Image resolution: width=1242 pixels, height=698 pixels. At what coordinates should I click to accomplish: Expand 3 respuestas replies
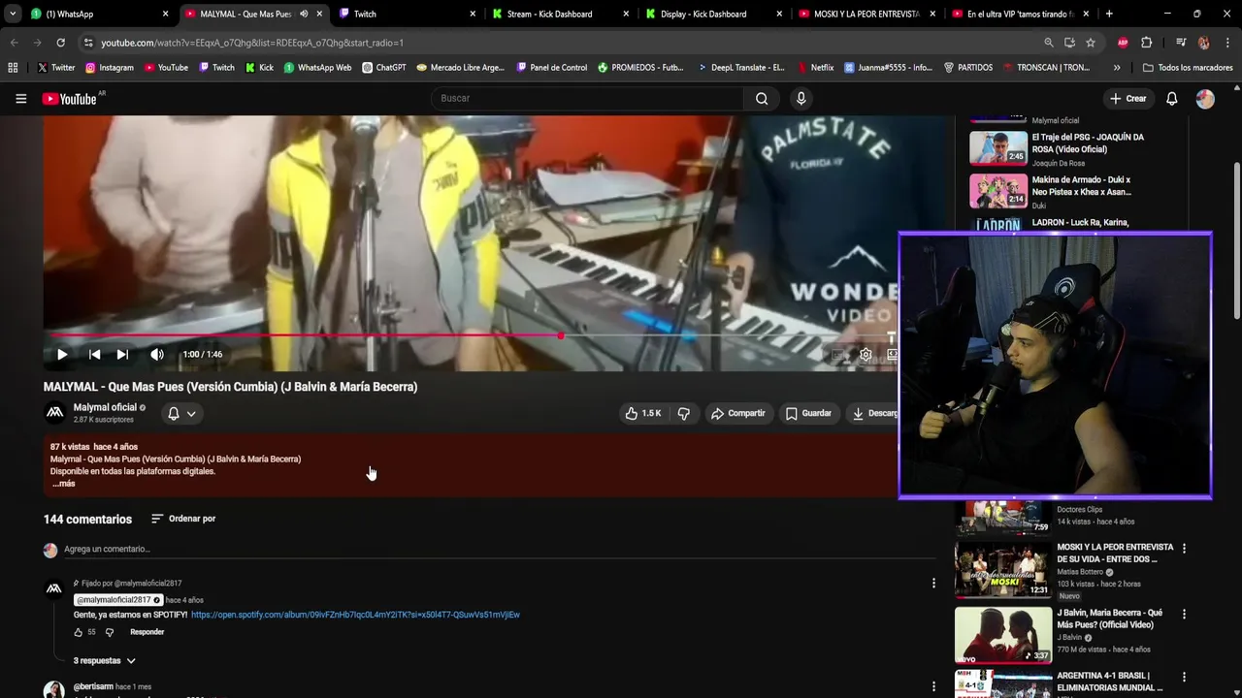(x=104, y=660)
